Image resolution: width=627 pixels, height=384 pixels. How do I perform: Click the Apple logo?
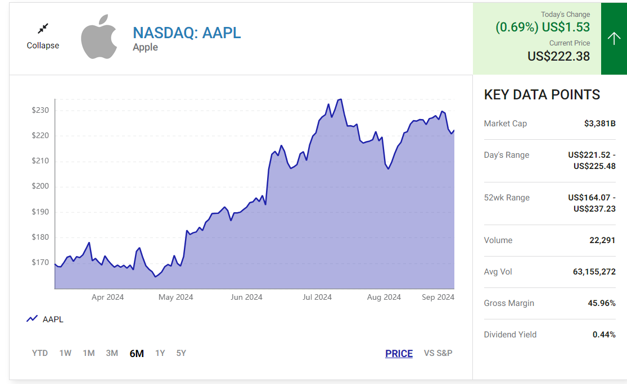[99, 36]
